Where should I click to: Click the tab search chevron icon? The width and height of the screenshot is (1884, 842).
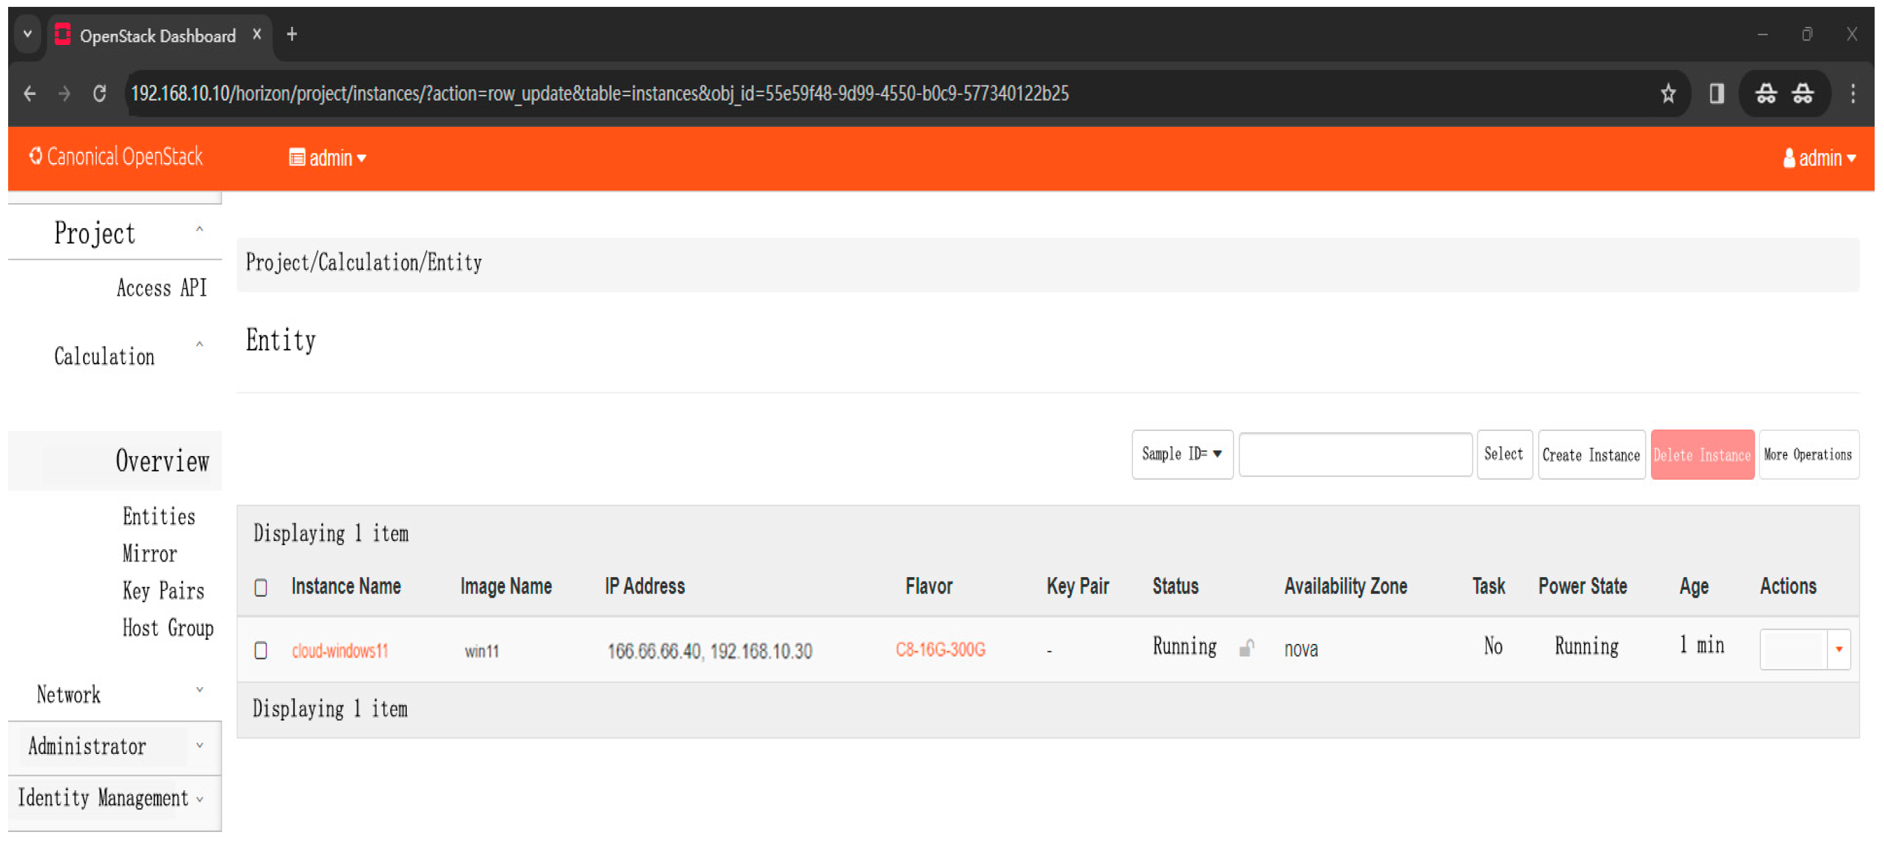[x=27, y=34]
